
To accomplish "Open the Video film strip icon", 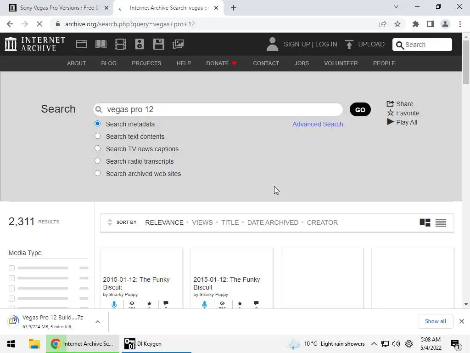I will [120, 44].
